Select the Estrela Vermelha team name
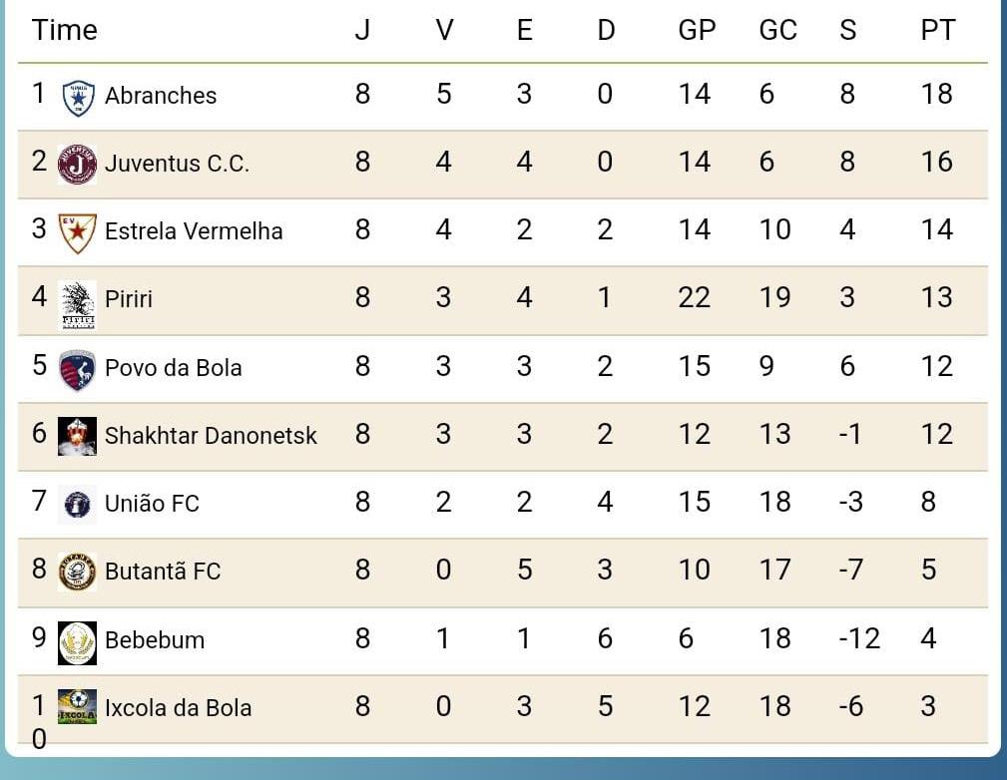The height and width of the screenshot is (780, 1007). (x=194, y=231)
